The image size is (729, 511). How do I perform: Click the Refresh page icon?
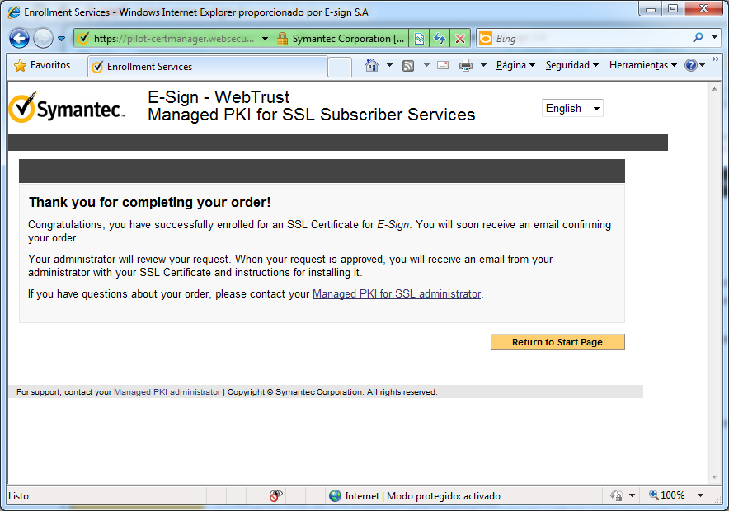pyautogui.click(x=440, y=39)
